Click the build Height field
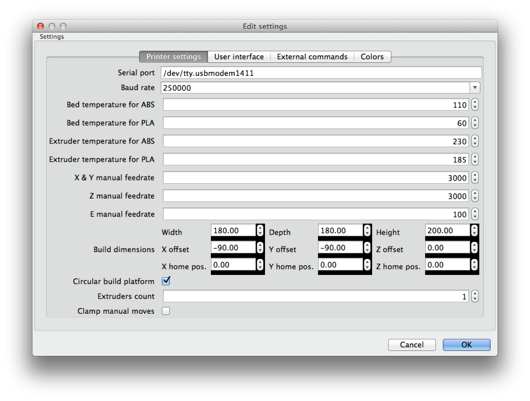The height and width of the screenshot is (401, 530). point(448,230)
